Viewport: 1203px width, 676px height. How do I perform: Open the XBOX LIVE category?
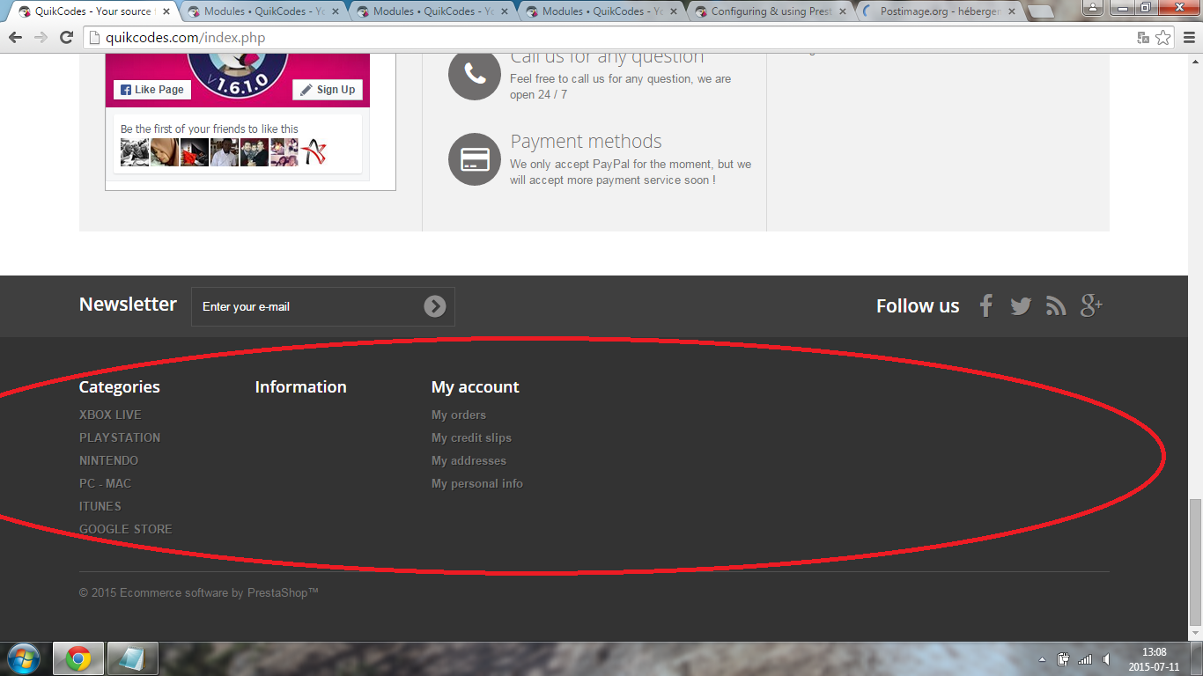(110, 415)
